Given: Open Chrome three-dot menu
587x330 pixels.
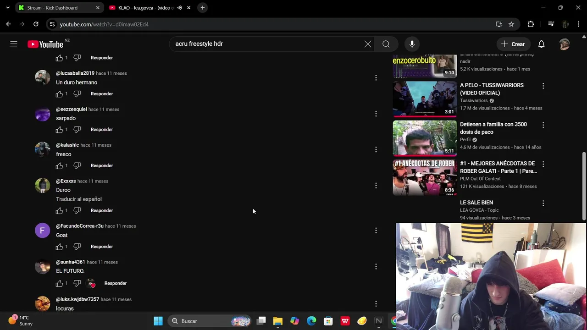Looking at the screenshot, I should click(578, 24).
